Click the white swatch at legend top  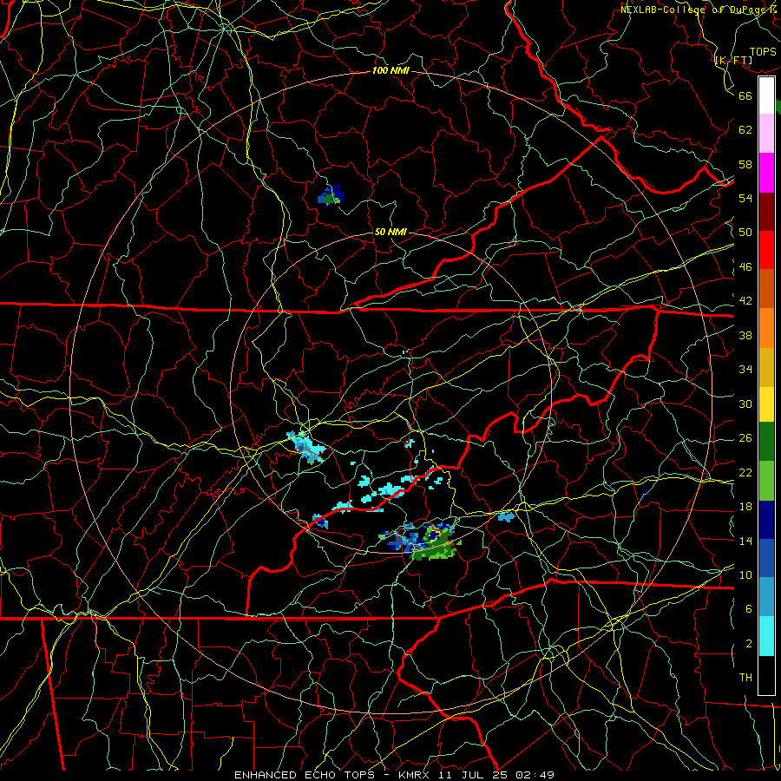pyautogui.click(x=766, y=95)
